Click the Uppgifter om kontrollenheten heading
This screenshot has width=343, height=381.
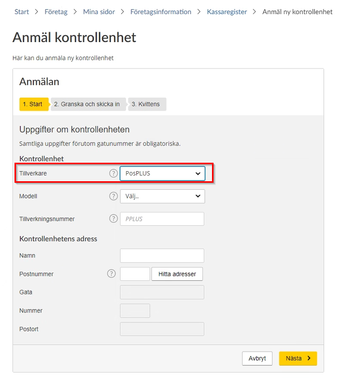pyautogui.click(x=74, y=130)
